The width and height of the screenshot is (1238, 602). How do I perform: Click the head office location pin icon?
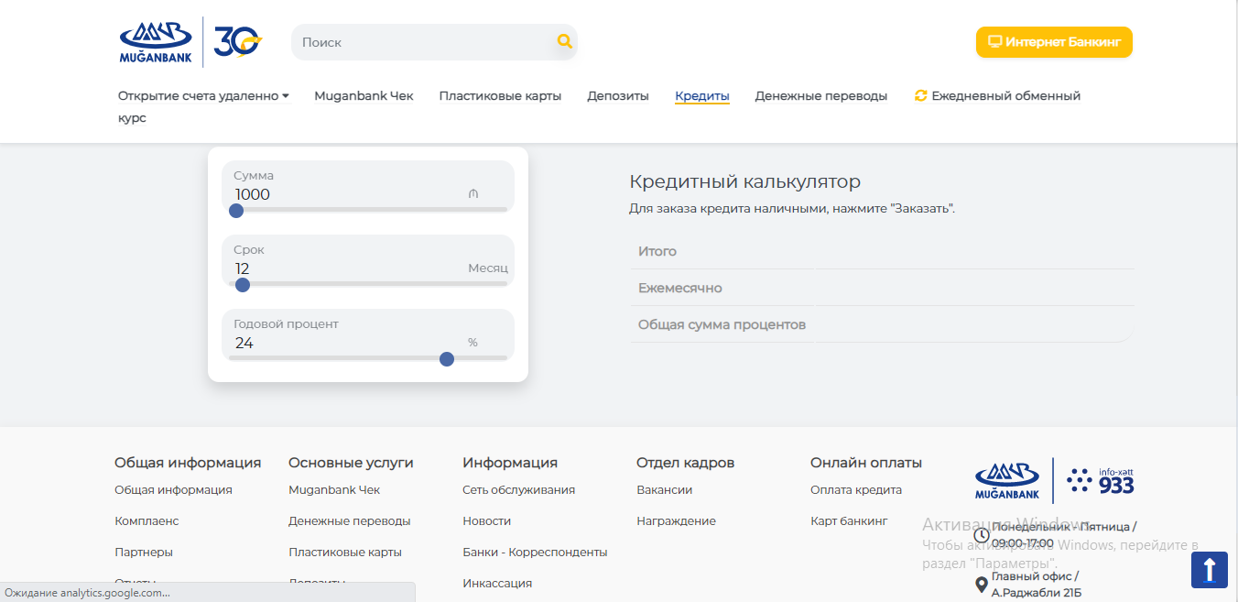[981, 585]
